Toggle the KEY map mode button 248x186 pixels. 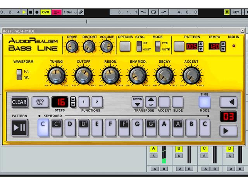tap(236, 12)
